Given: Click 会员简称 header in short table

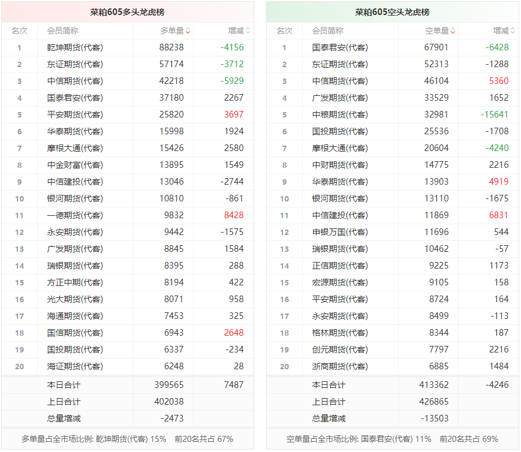Looking at the screenshot, I should [x=327, y=31].
